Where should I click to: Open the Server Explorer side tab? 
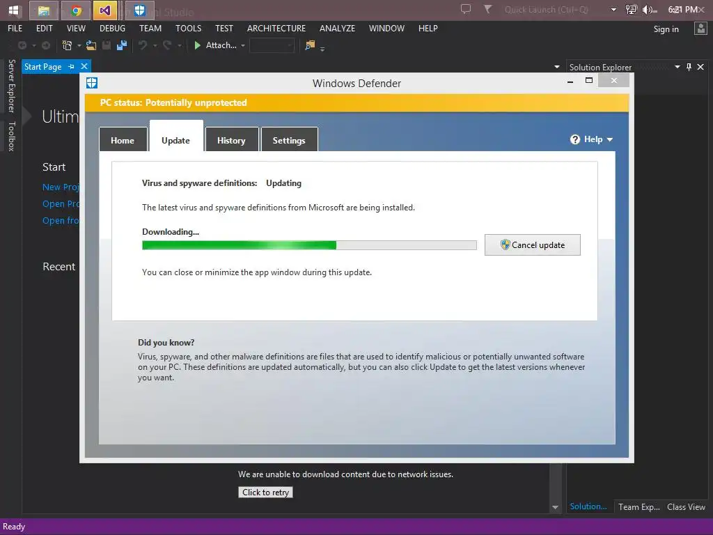click(x=11, y=86)
